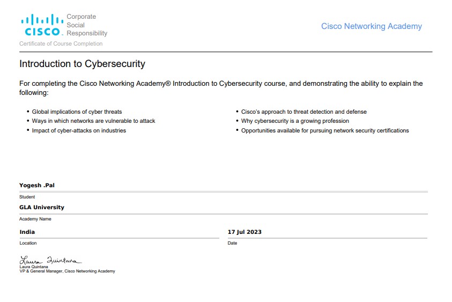Click the Corporate Social Responsibility text
This screenshot has width=452, height=302.
[86, 25]
